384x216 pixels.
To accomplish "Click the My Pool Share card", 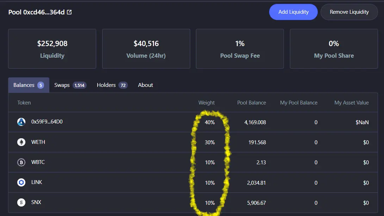I will click(x=334, y=49).
